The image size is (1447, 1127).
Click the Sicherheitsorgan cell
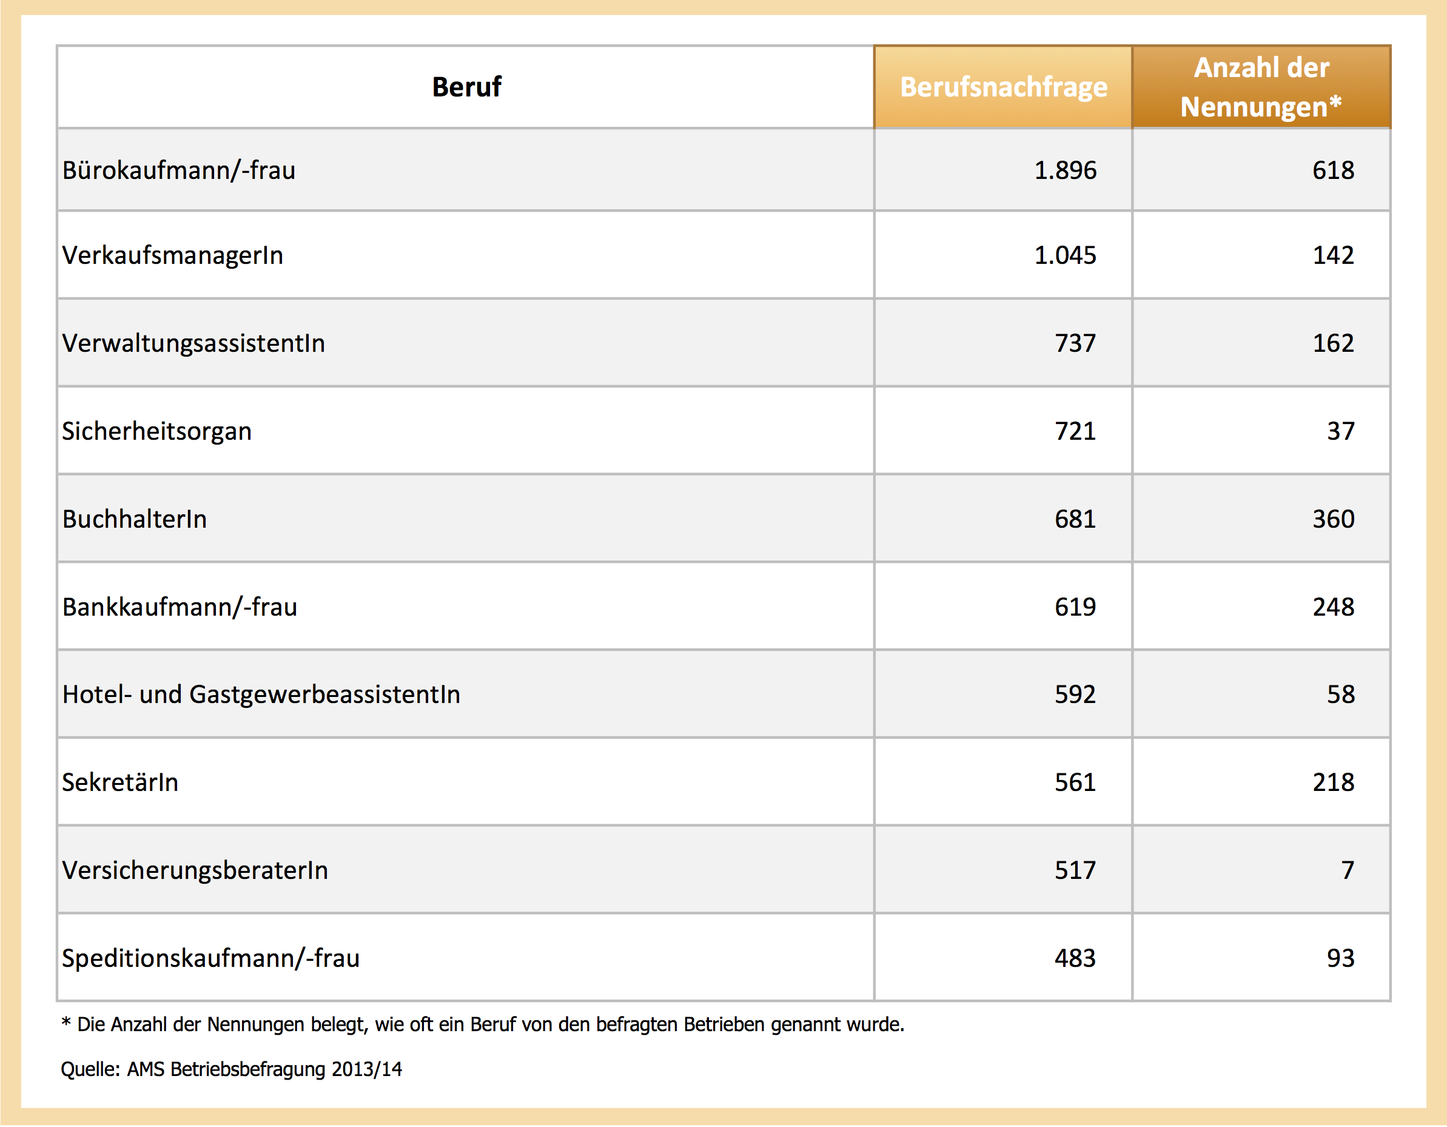click(156, 431)
